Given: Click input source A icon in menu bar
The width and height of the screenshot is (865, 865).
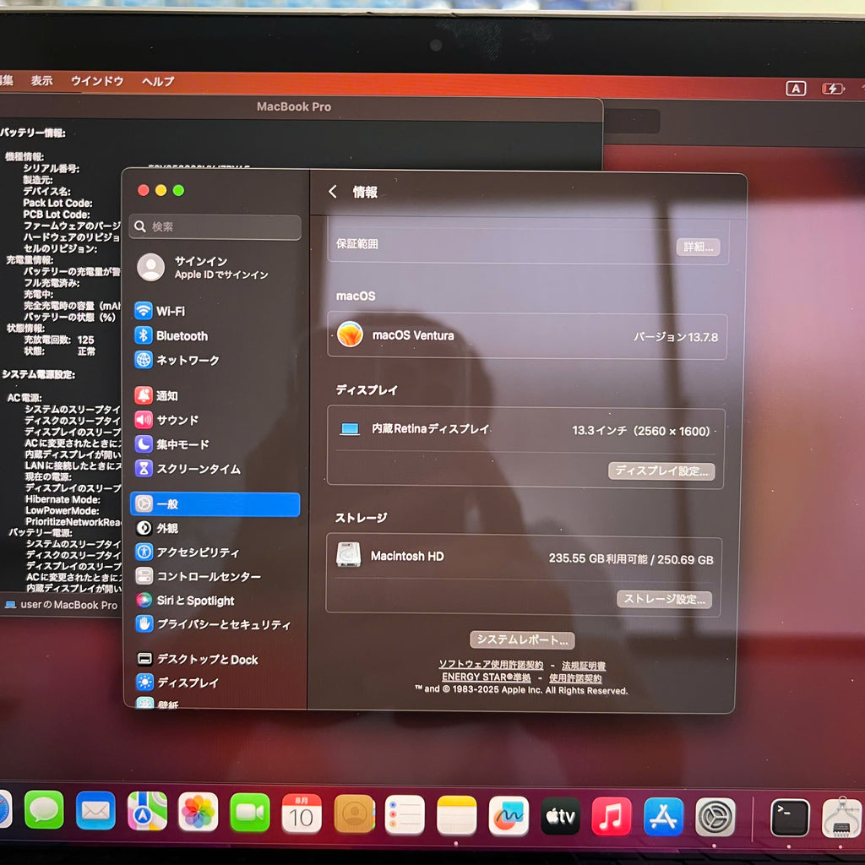Looking at the screenshot, I should coord(796,88).
